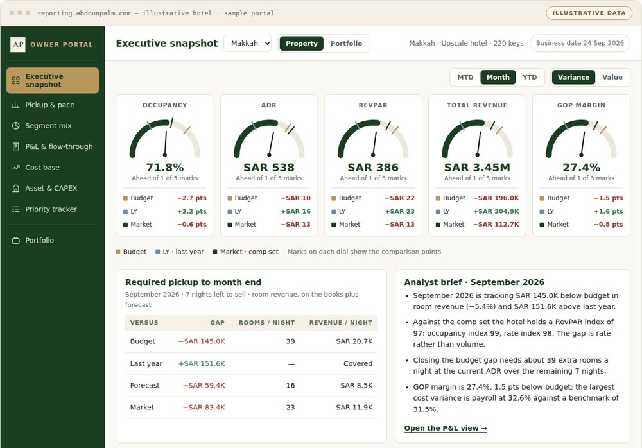This screenshot has width=642, height=448.
Task: Click the Cost base trend-line icon
Action: point(16,168)
